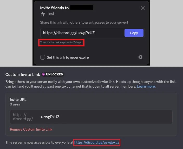Select the 0 uses text

pos(15,104)
